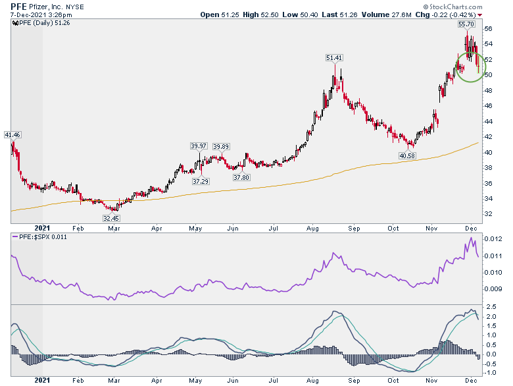Screen dimensions: 513x386
Task: Click the 40.58 October low label
Action: (x=407, y=156)
